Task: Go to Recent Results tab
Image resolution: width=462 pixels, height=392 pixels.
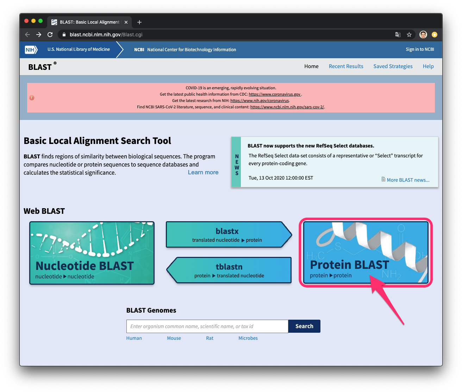Action: click(x=346, y=66)
